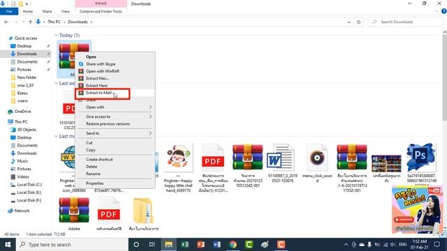Choose Share with Skype
The height and width of the screenshot is (251, 447).
click(x=101, y=64)
